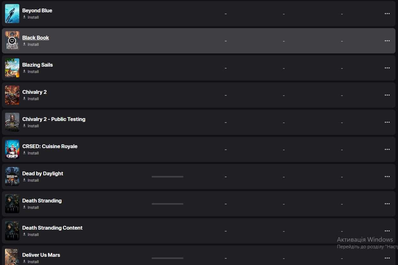
Task: Select the CRSED: Cuisine Royale cover art
Action: pos(12,149)
